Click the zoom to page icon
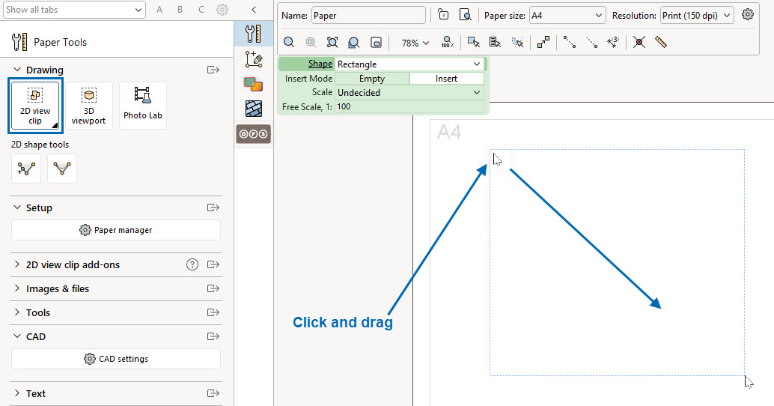774x406 pixels. point(376,43)
